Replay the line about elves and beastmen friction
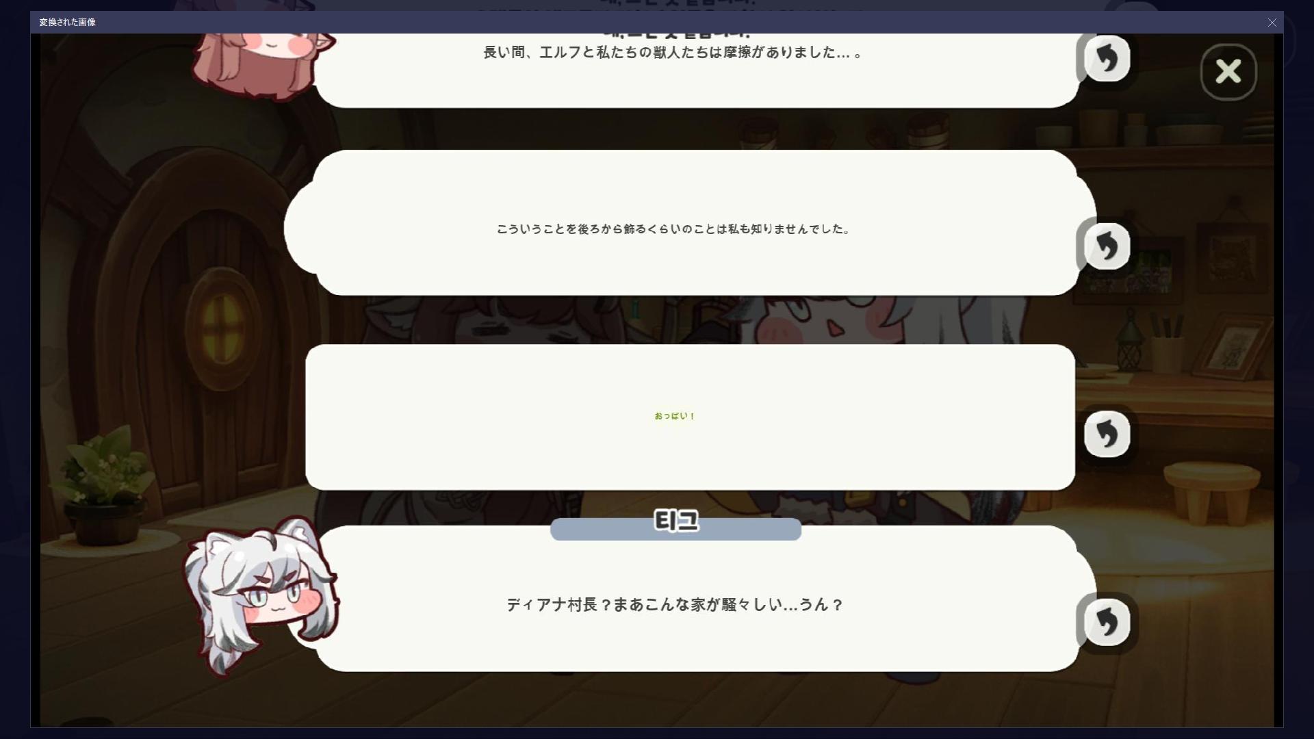The image size is (1314, 739). point(1107,58)
